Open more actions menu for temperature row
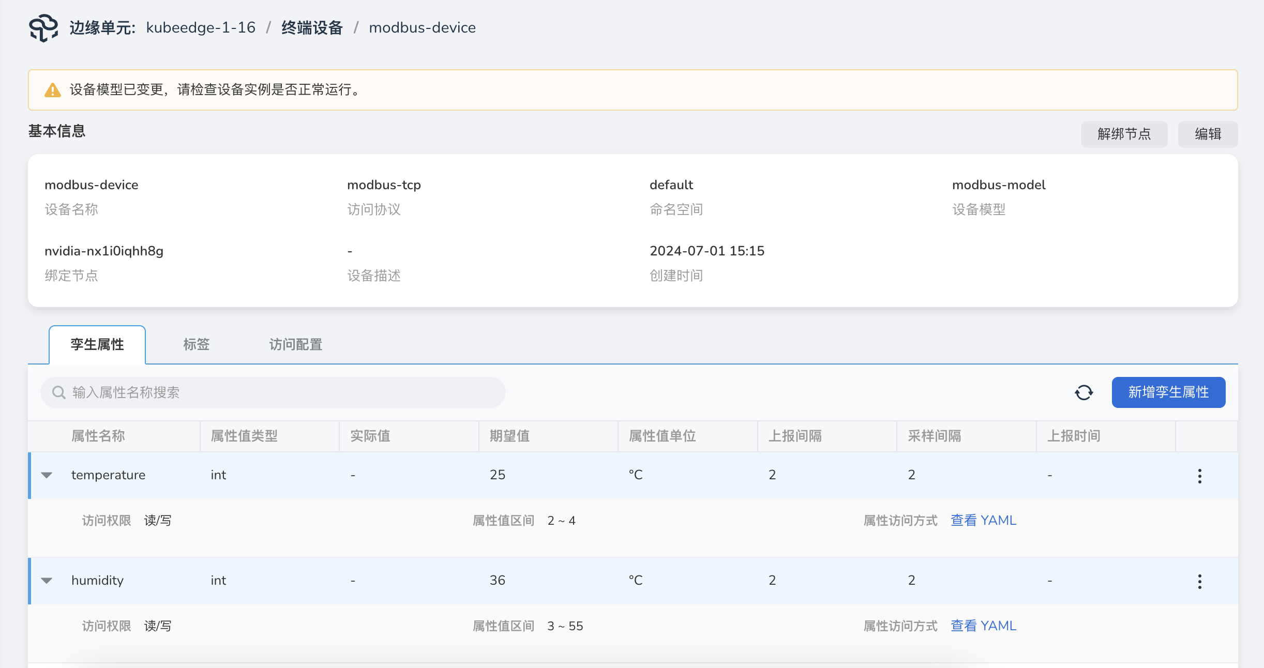The height and width of the screenshot is (668, 1264). [x=1199, y=476]
